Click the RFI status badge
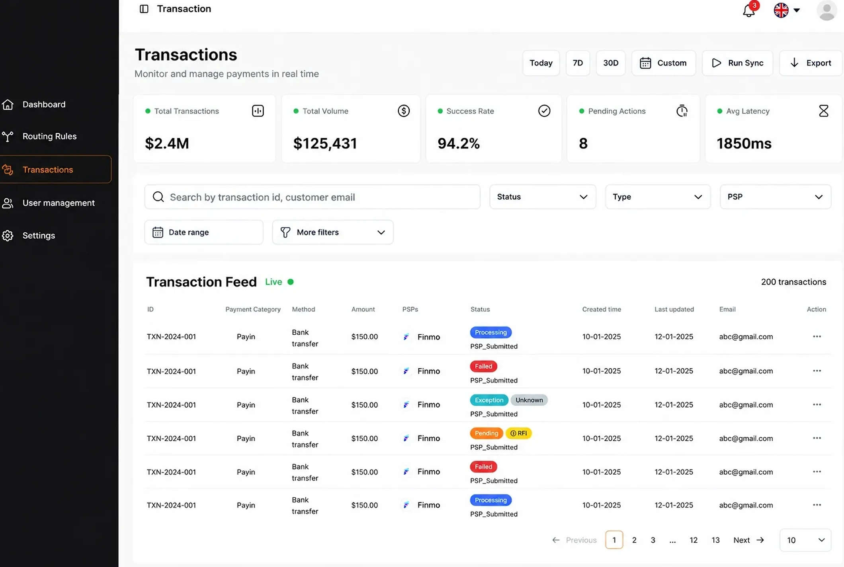This screenshot has width=844, height=567. [x=518, y=433]
